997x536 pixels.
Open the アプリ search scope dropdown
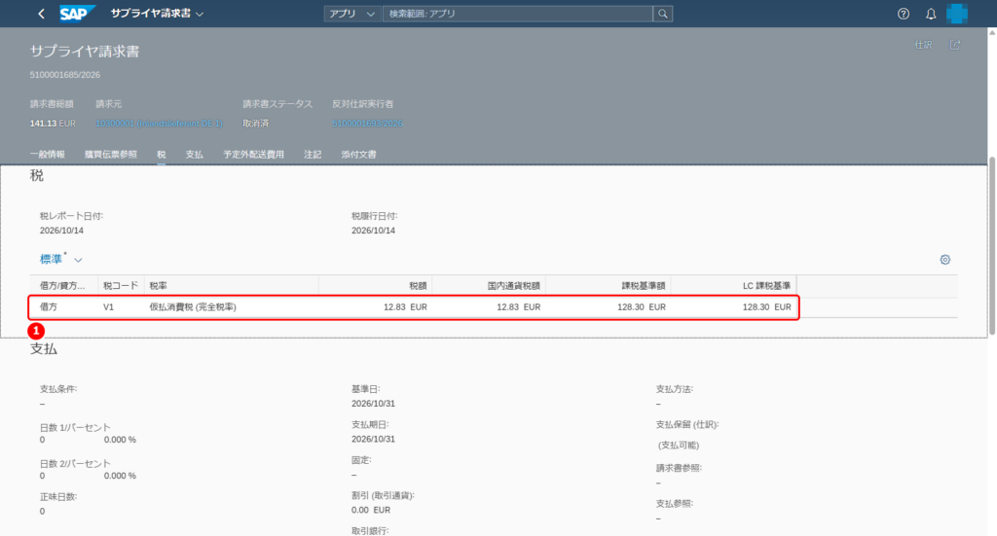point(352,14)
